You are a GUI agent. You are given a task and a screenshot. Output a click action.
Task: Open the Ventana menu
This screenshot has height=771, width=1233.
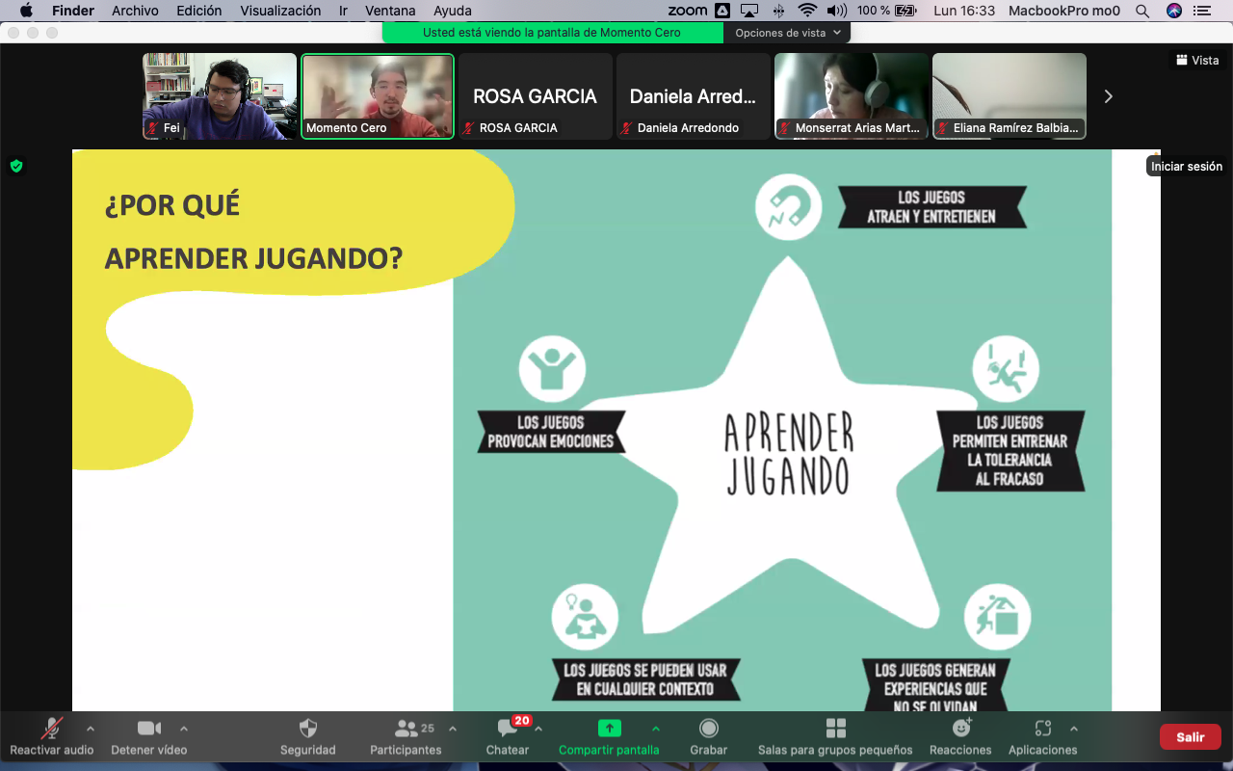coord(390,11)
